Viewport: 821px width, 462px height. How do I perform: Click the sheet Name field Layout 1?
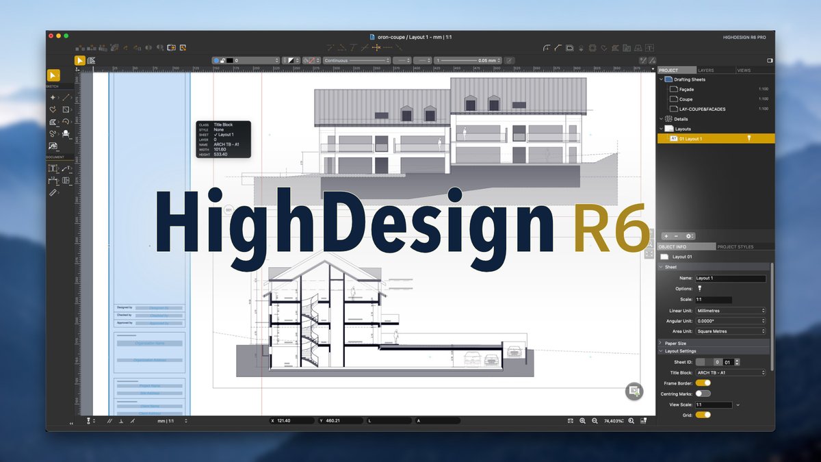(x=731, y=279)
